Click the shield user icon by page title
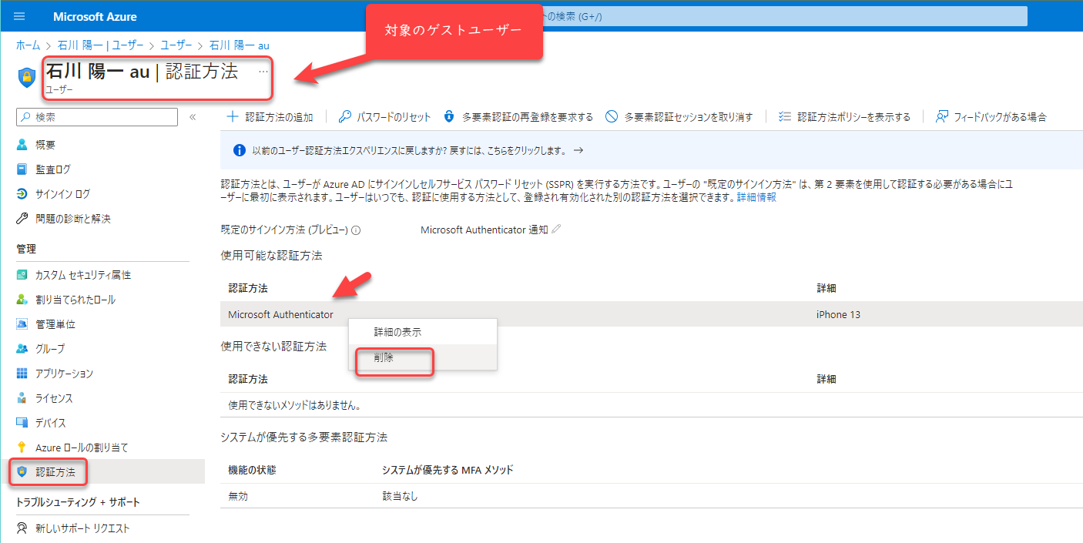This screenshot has height=543, width=1083. [27, 77]
